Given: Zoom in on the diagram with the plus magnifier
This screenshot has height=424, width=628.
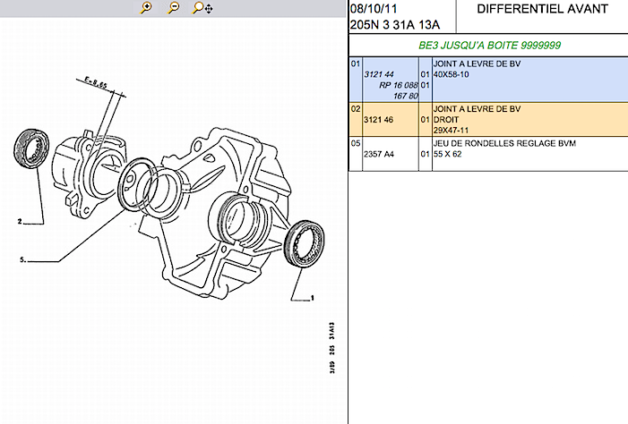Looking at the screenshot, I should click(x=146, y=7).
